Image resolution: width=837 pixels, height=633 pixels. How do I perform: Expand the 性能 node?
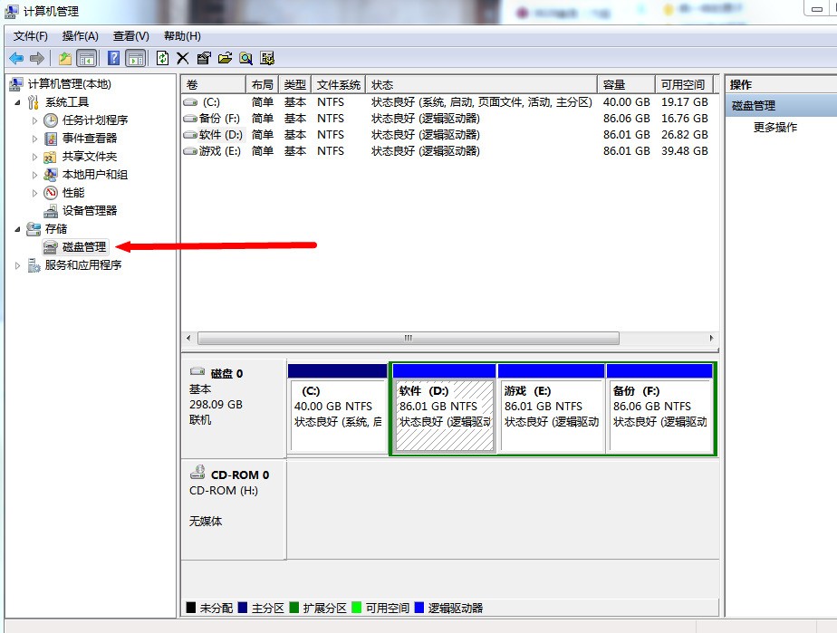point(34,193)
